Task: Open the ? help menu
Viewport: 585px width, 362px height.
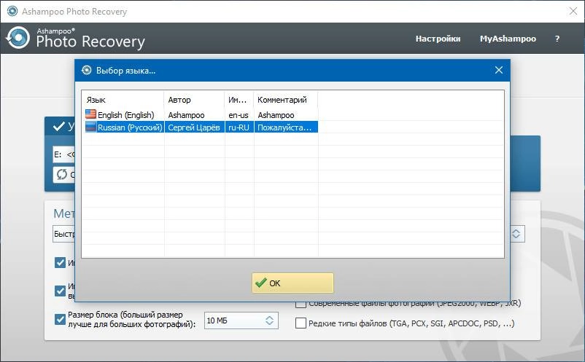Action: click(x=557, y=39)
